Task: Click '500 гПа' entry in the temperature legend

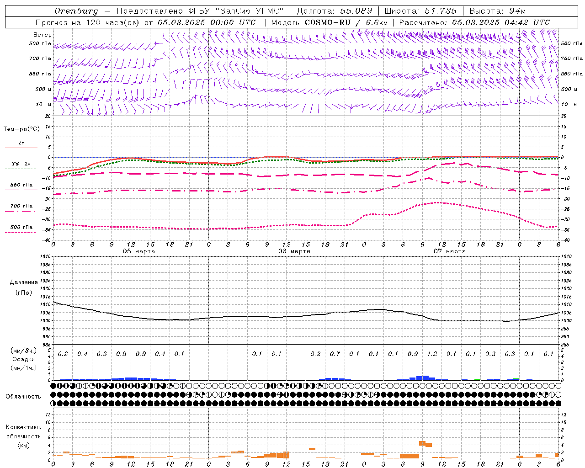Action: click(x=21, y=227)
